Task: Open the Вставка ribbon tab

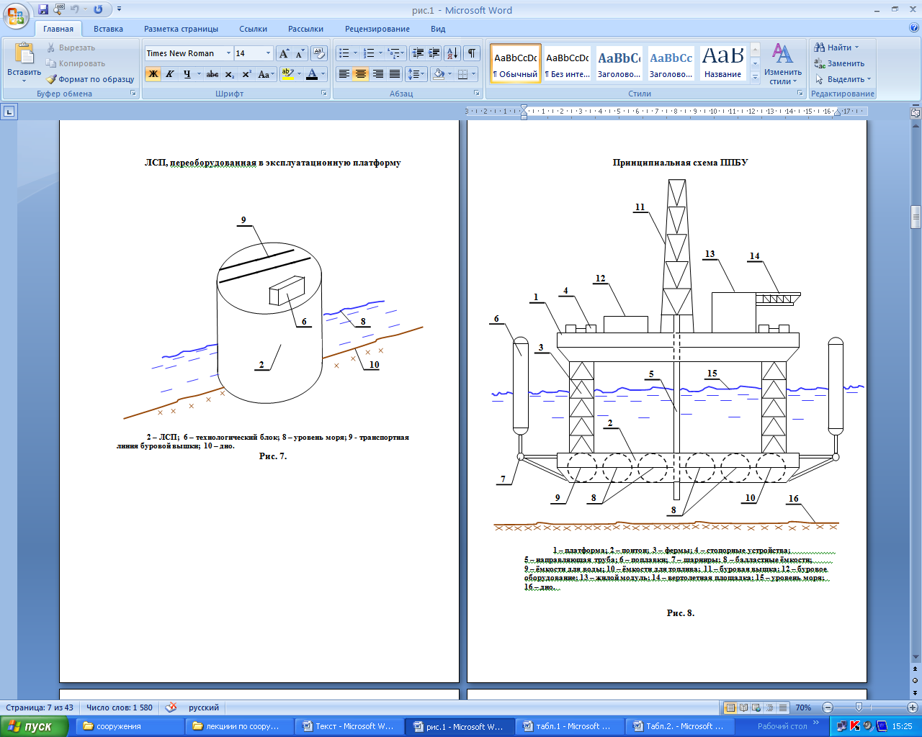Action: pos(108,29)
